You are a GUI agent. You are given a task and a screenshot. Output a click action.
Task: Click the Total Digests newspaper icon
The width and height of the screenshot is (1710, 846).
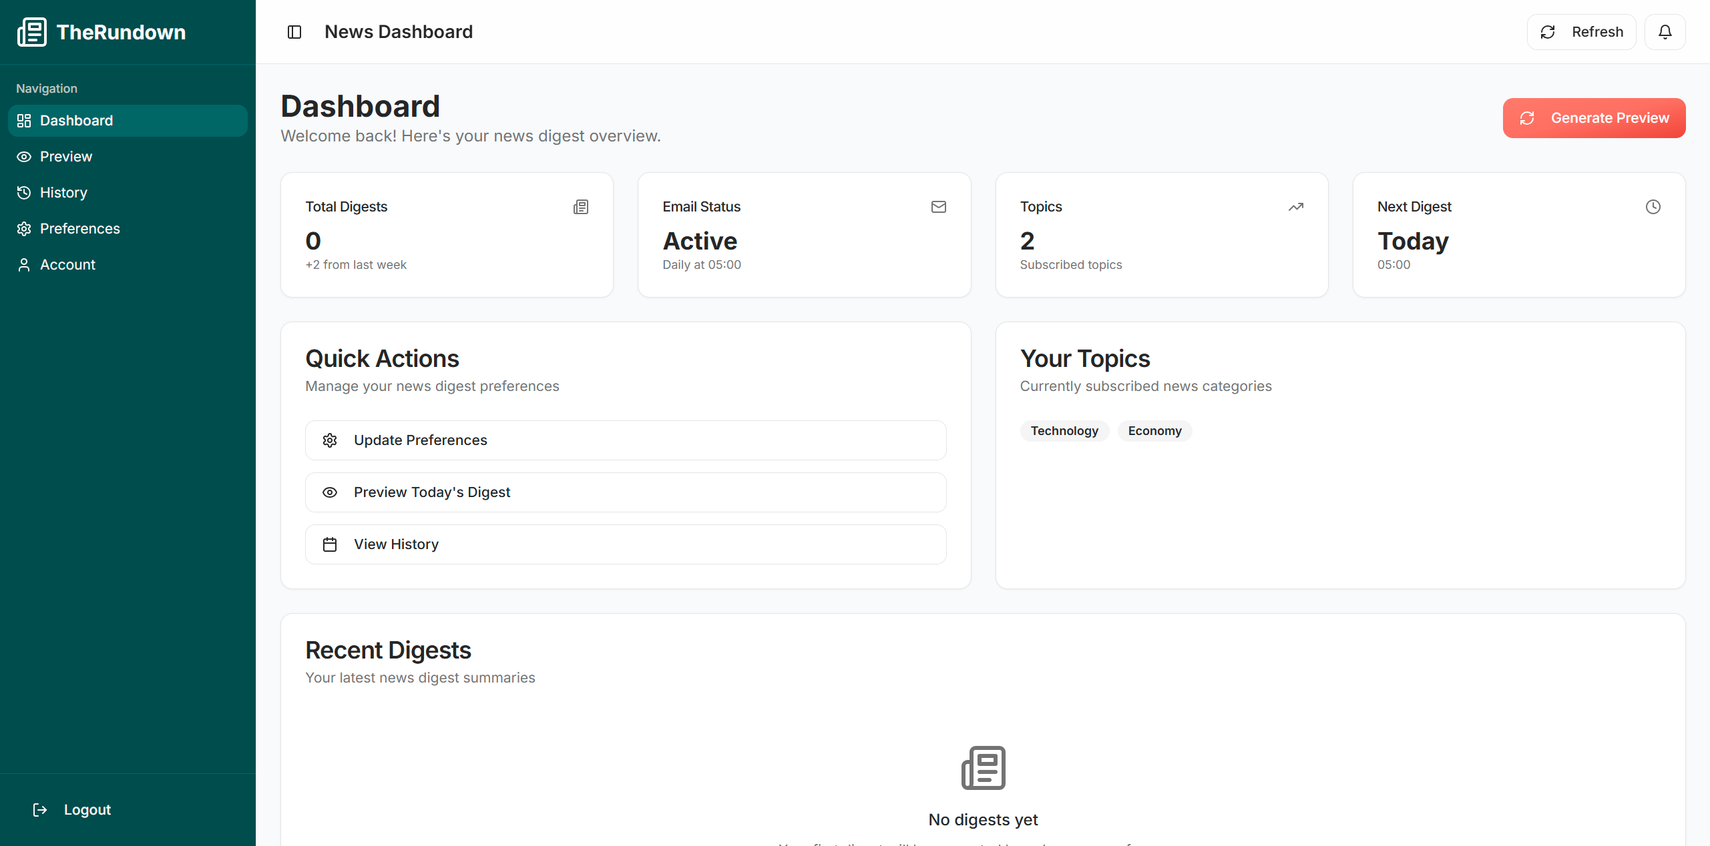[x=581, y=207]
